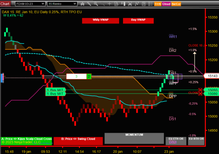
Task: Toggle the EU RTH OR button
Action: click(x=196, y=141)
